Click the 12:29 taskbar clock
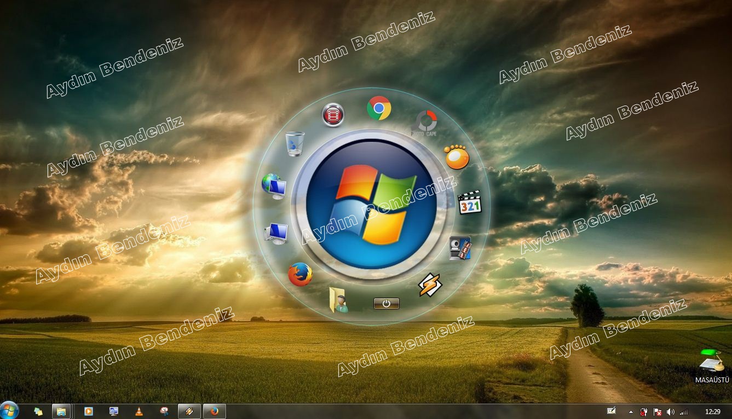The image size is (732, 419). (x=712, y=411)
